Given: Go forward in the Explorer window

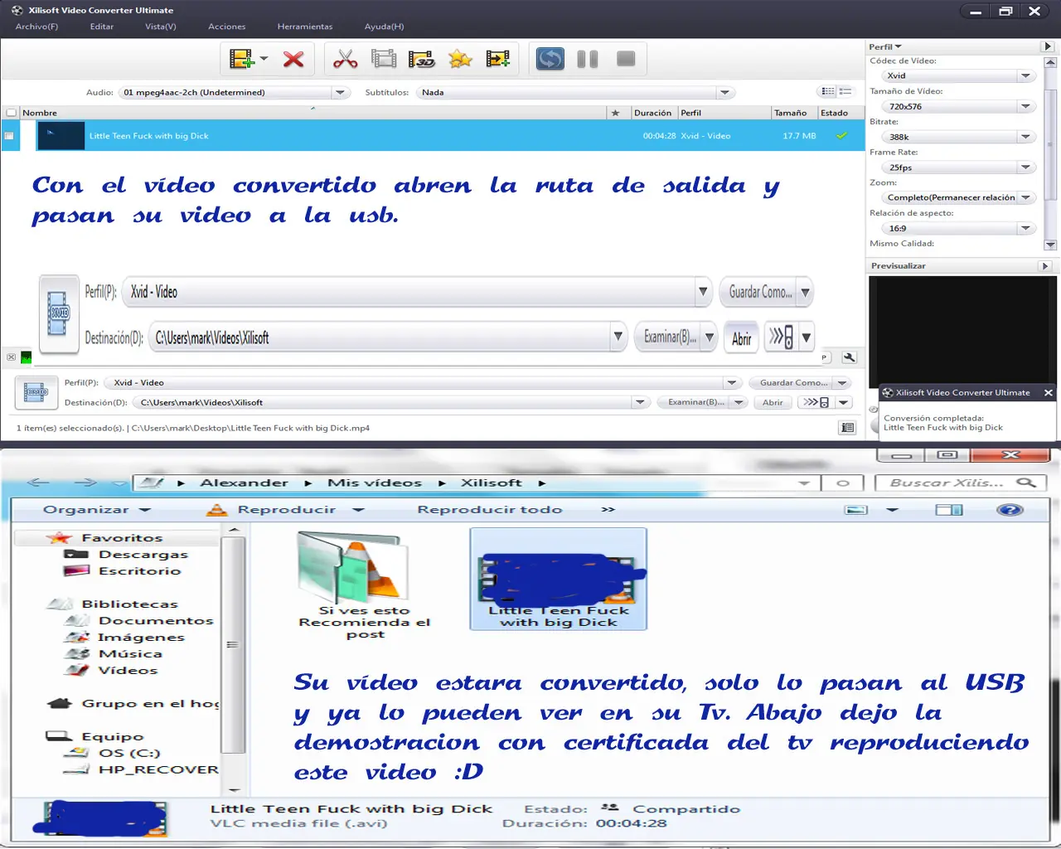Looking at the screenshot, I should [85, 483].
